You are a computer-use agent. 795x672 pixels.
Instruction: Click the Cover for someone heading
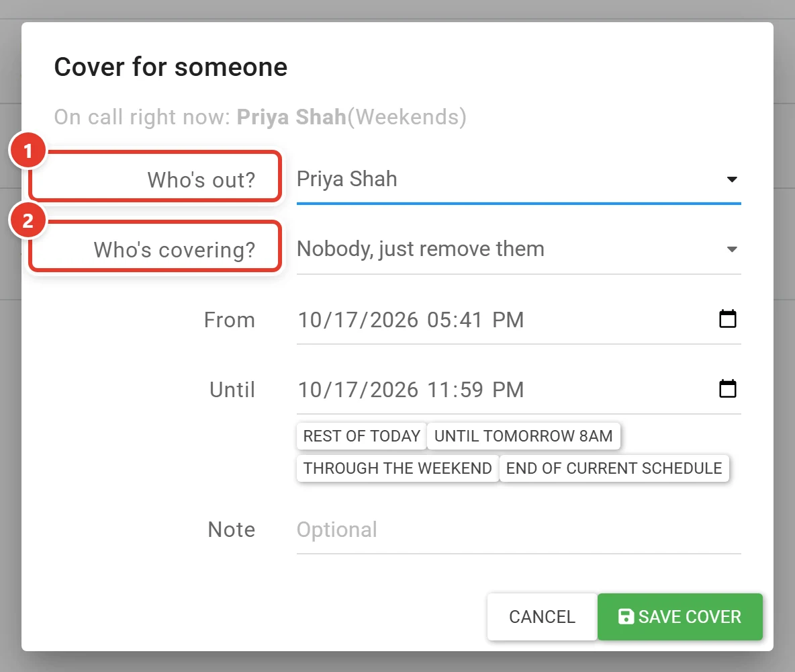click(x=171, y=67)
